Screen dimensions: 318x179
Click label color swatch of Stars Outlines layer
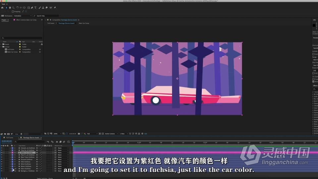click(x=12, y=169)
